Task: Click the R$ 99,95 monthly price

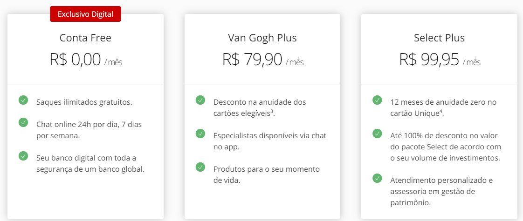Action: click(440, 60)
